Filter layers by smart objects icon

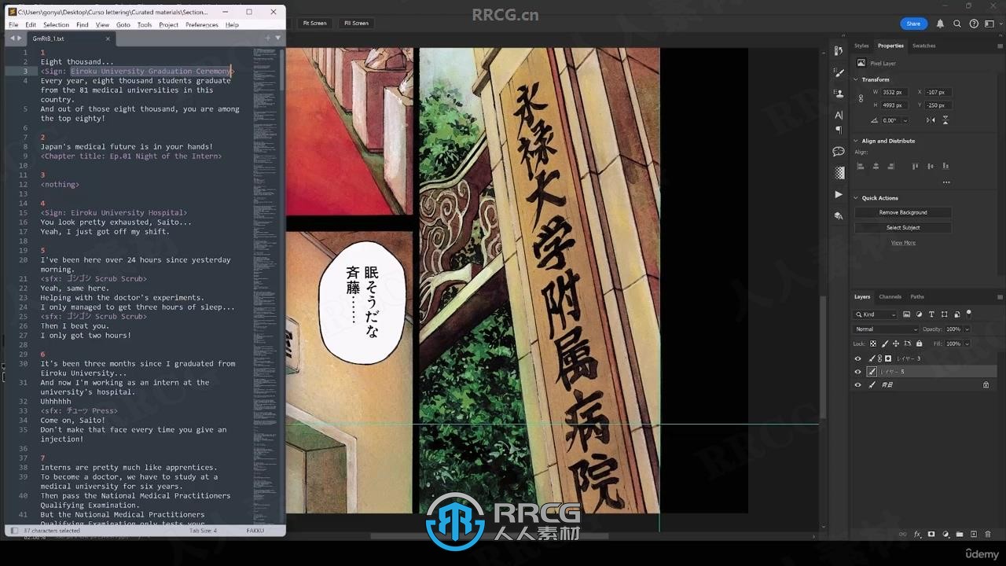956,314
